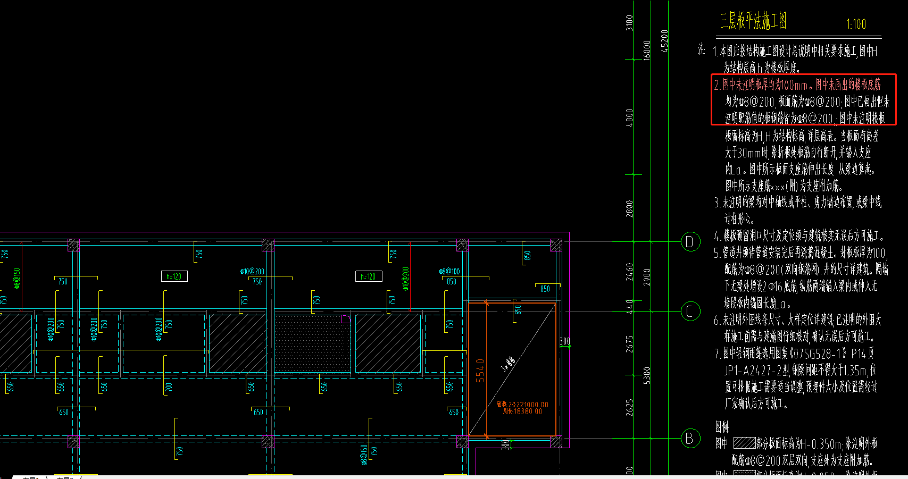Image resolution: width=908 pixels, height=479 pixels.
Task: Click the Φ8@100 rebar annotation
Action: point(449,271)
